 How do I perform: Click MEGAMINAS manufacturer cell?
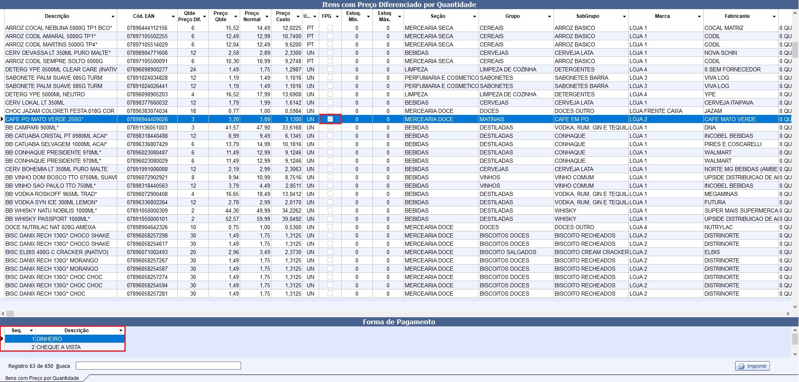741,194
